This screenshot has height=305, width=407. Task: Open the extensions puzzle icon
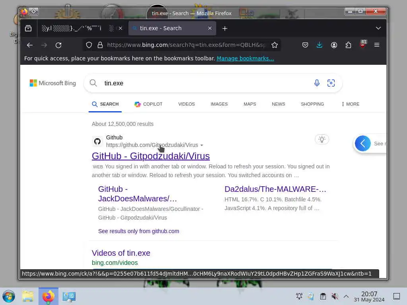[x=348, y=45]
